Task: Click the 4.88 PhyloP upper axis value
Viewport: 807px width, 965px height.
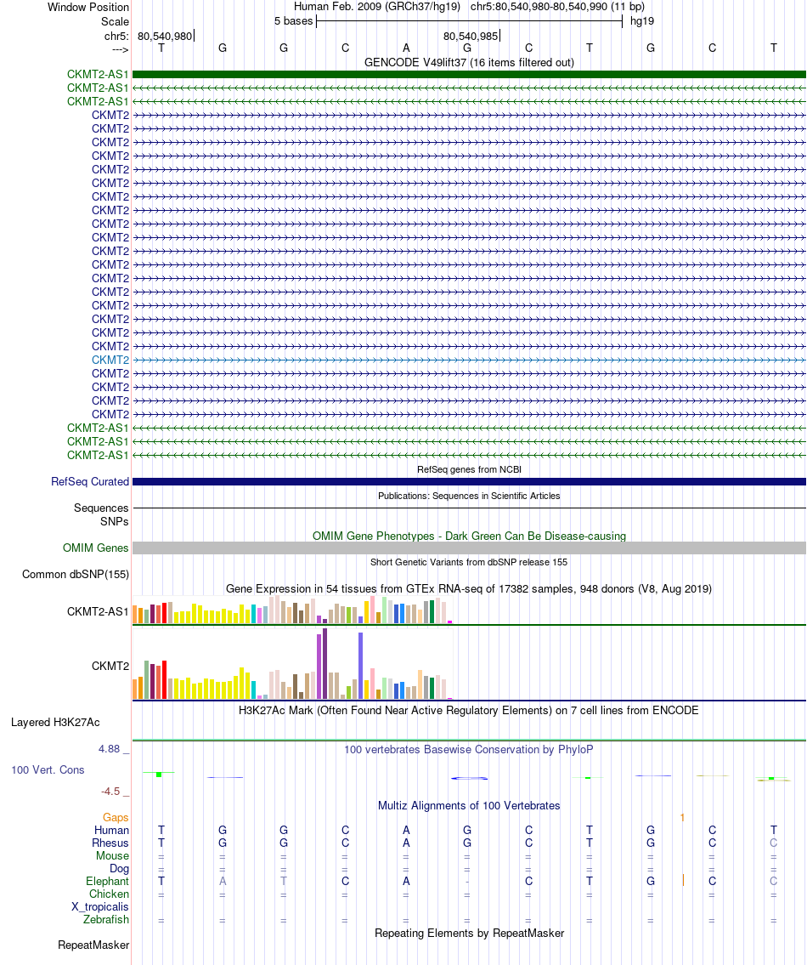Action: tap(110, 749)
